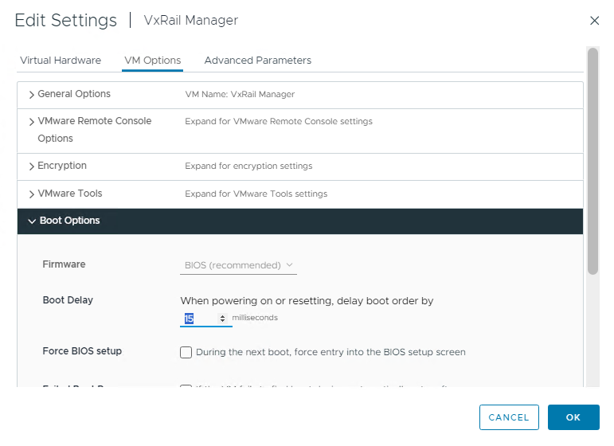Expand the VMware Tools chevron
614x446 pixels.
point(32,194)
